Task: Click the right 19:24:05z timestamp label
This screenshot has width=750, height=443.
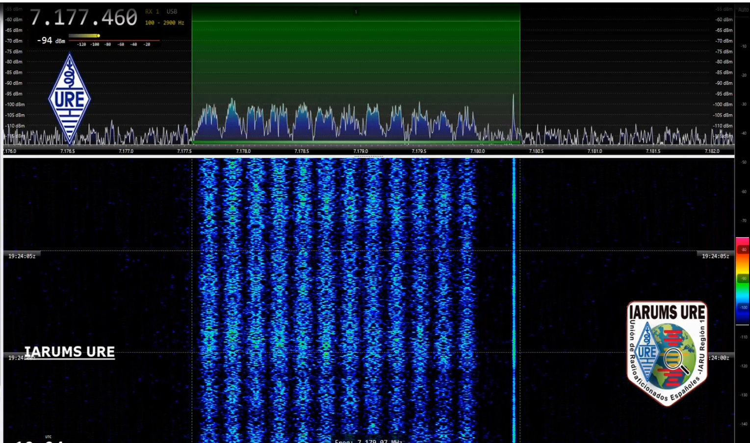Action: (x=715, y=256)
